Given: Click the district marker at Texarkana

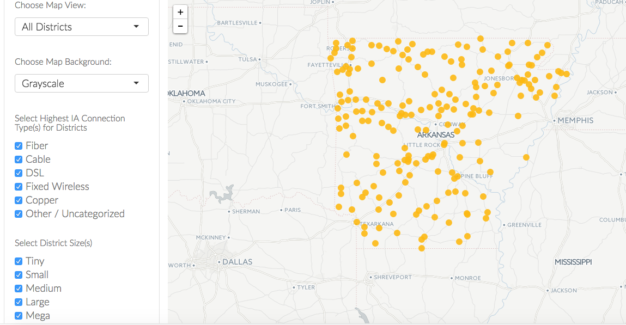Looking at the screenshot, I should click(357, 222).
